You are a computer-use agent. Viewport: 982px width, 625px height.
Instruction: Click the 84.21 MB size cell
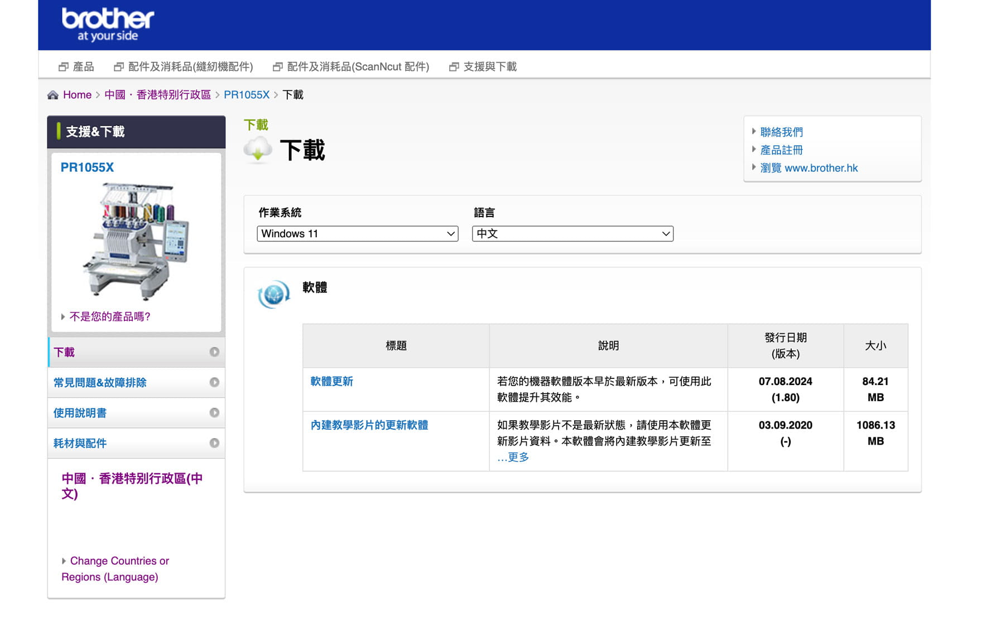click(x=876, y=390)
